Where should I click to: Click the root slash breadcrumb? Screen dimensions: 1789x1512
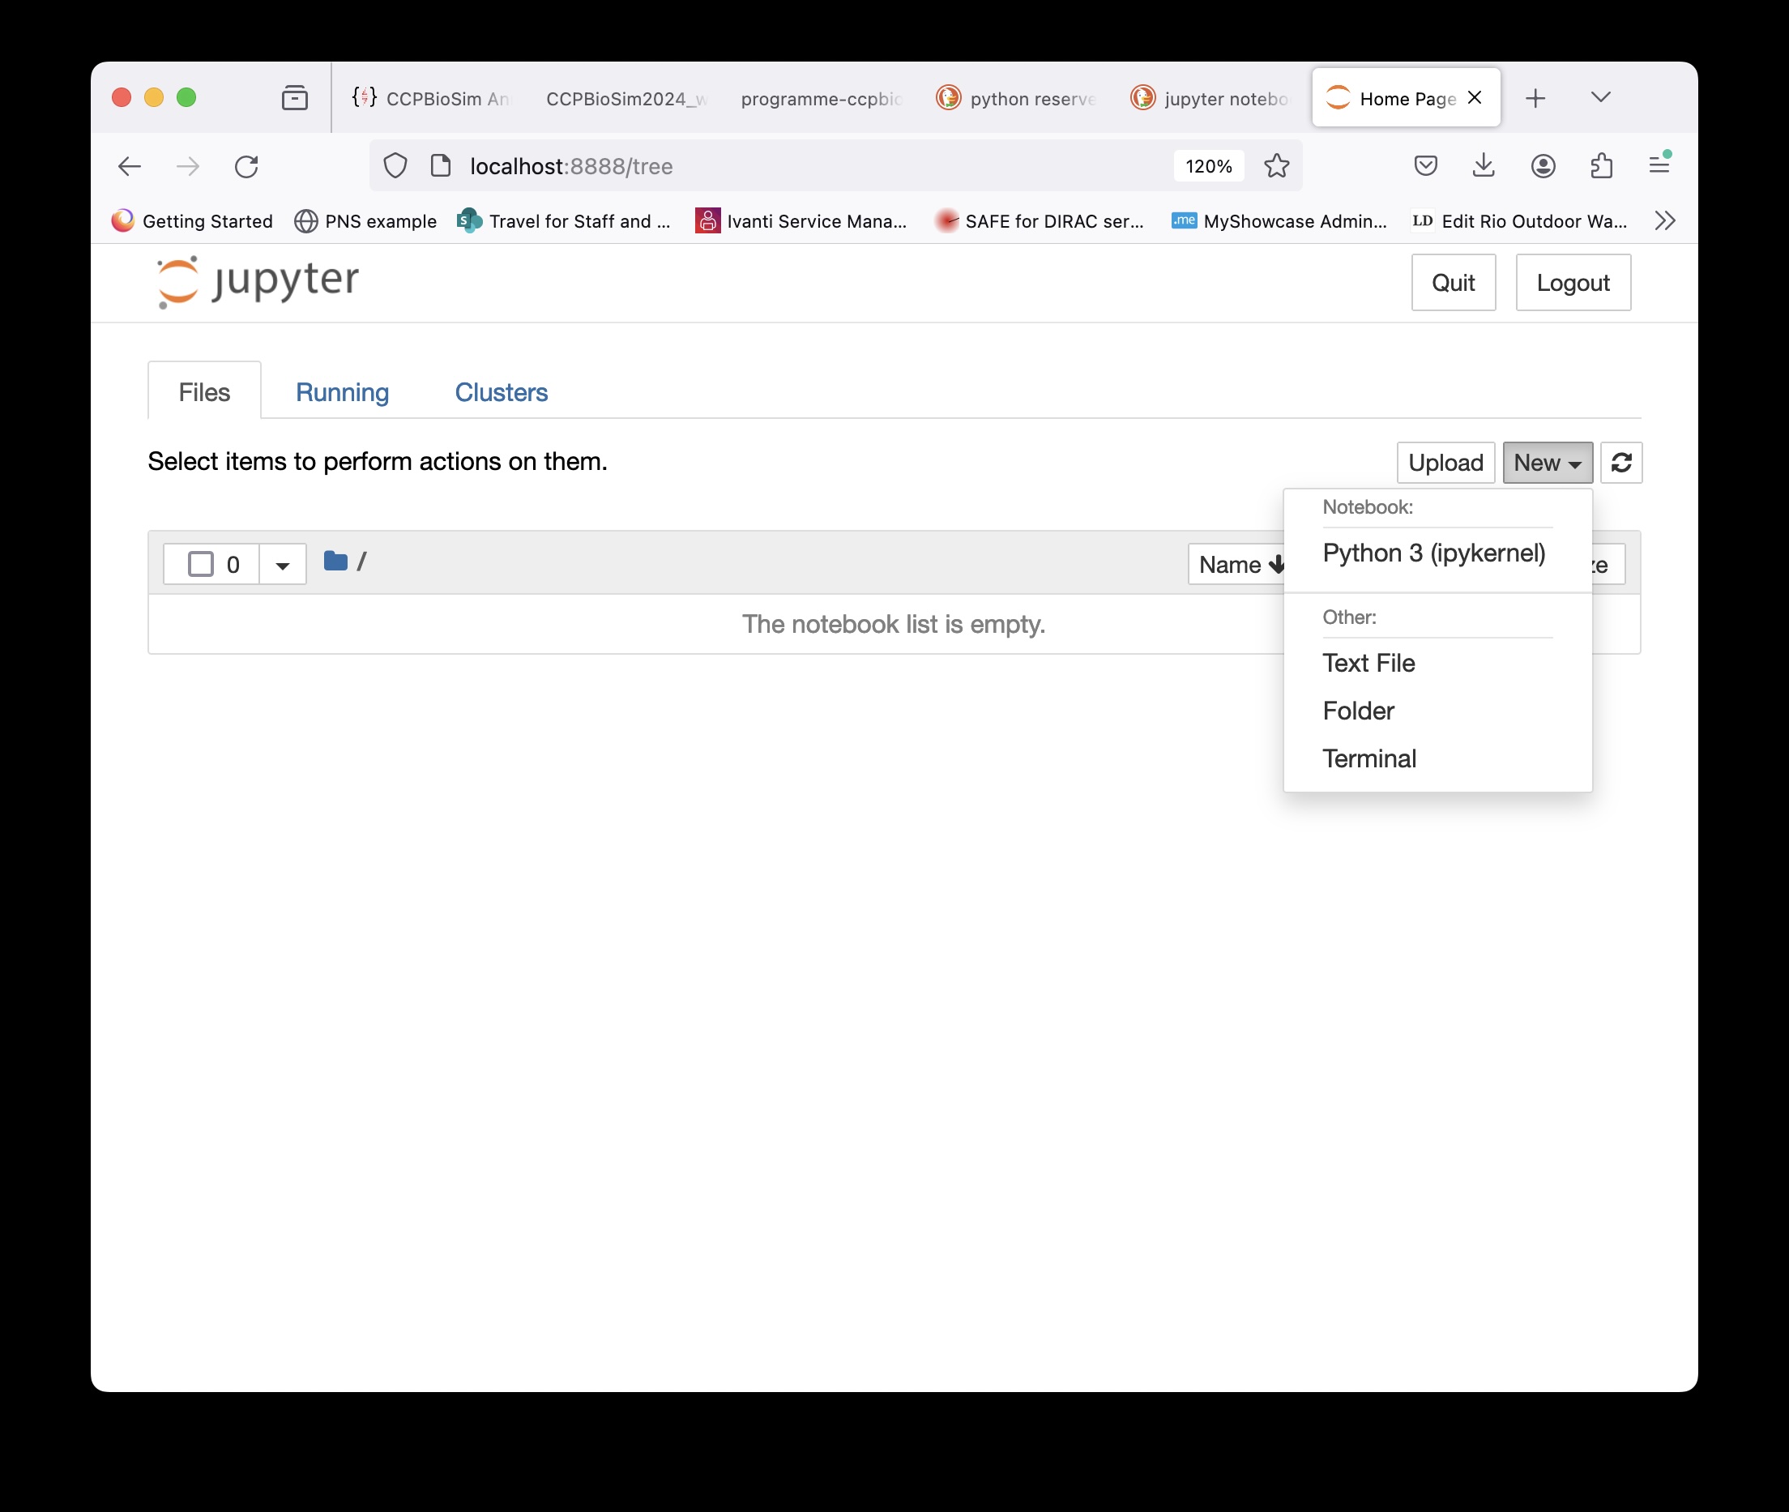tap(361, 562)
